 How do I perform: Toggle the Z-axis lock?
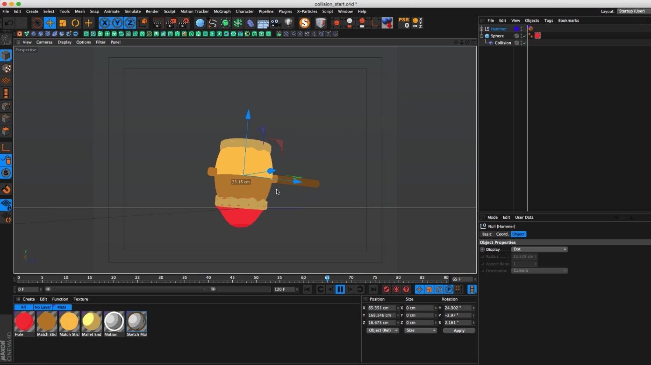click(x=130, y=23)
